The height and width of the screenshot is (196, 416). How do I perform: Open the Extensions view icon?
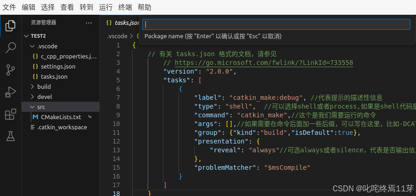click(x=10, y=114)
